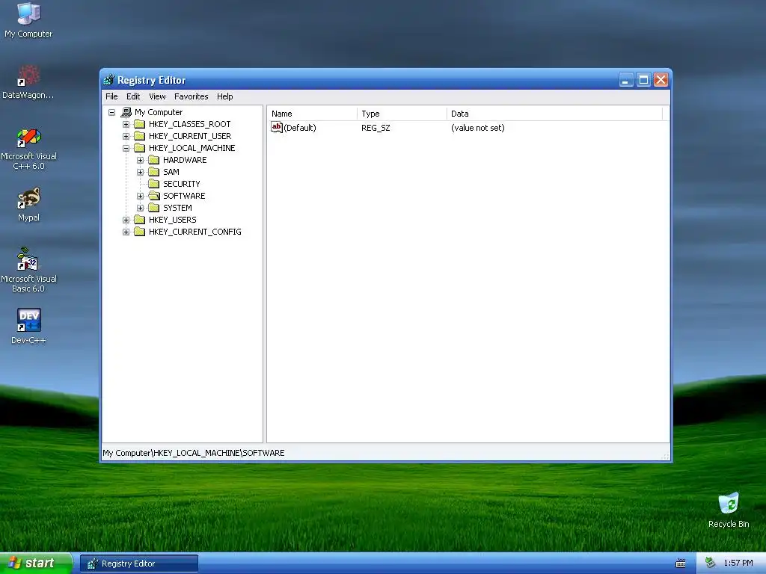Launch the Dev-C++ desktop shortcut
This screenshot has width=766, height=574.
tap(29, 326)
